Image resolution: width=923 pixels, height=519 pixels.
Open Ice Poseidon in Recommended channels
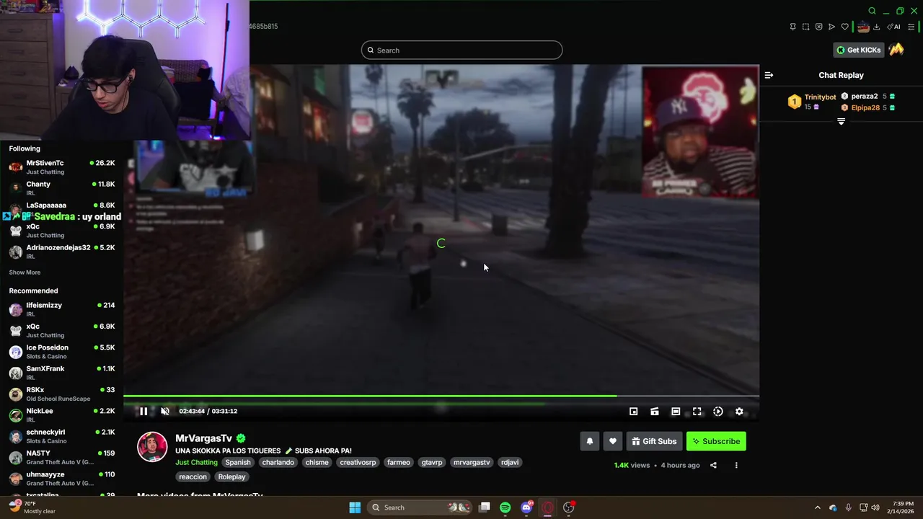point(62,351)
